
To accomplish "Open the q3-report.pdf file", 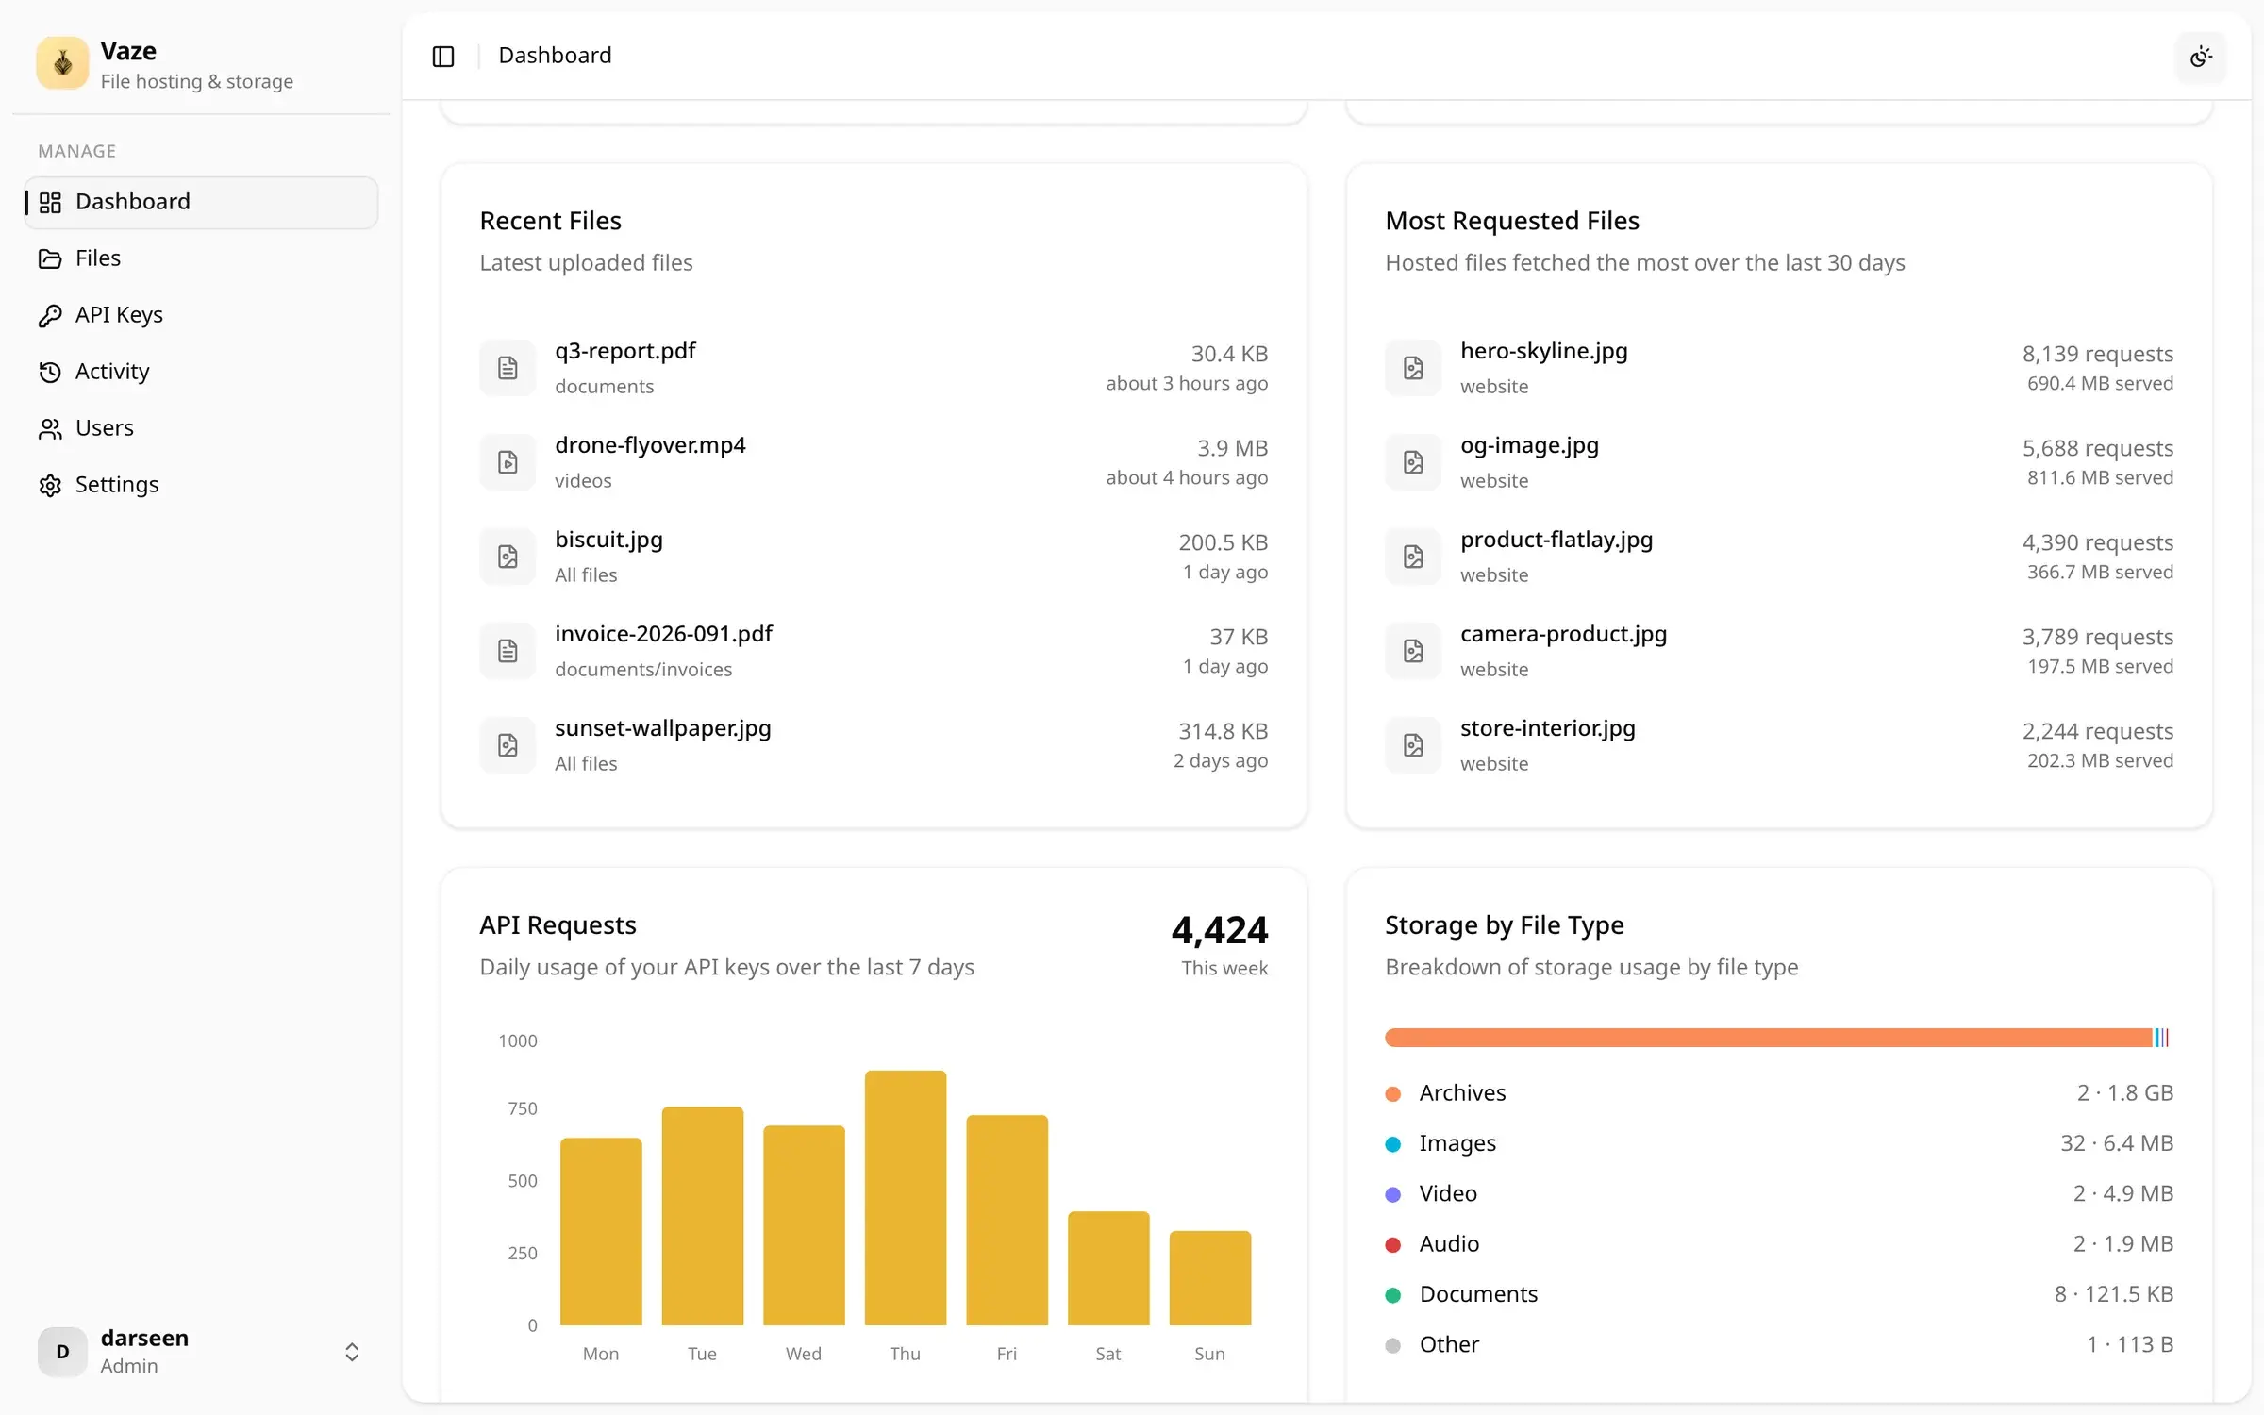I will [x=624, y=351].
